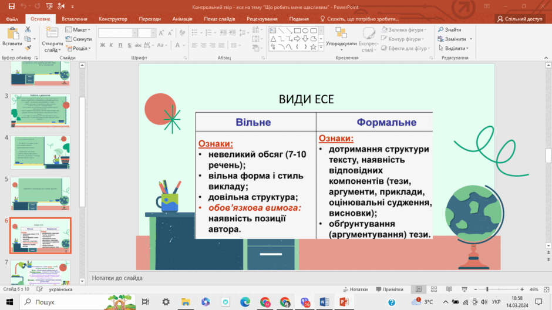Reset slide with Скинути
Screen dimensions: 552x310
tap(79, 39)
